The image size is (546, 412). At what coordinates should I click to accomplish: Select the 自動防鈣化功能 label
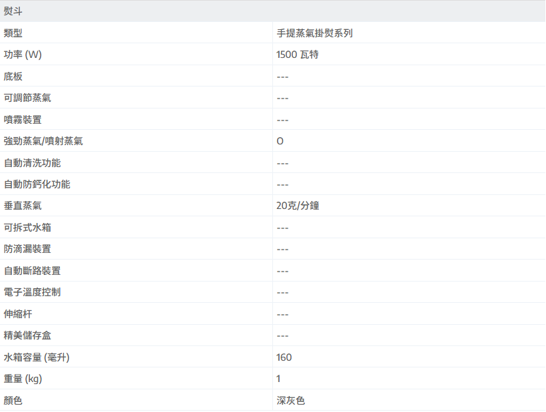tap(37, 184)
